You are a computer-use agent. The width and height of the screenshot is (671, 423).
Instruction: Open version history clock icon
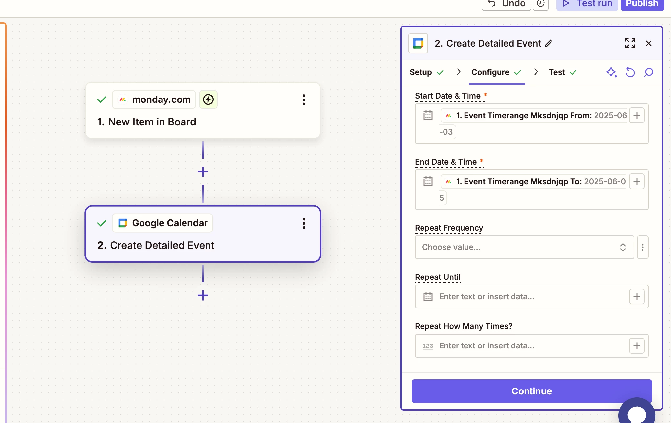[541, 4]
